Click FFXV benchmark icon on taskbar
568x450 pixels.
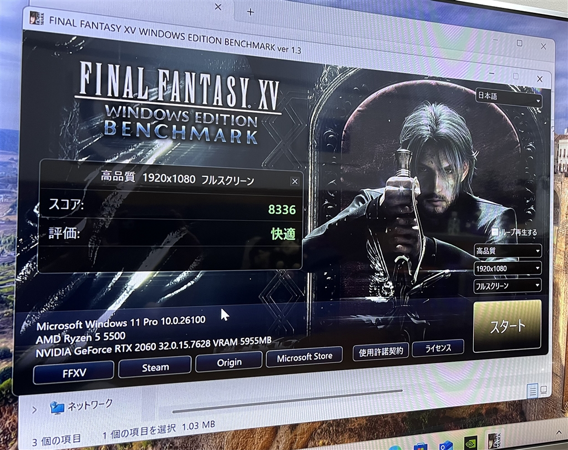(x=493, y=440)
